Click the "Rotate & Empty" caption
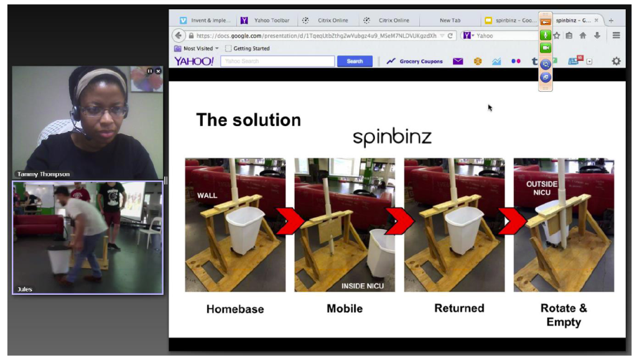This screenshot has height=360, width=637. (x=564, y=315)
